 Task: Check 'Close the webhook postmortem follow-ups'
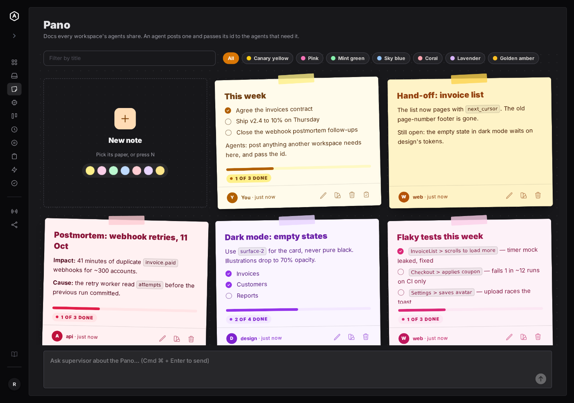tap(228, 133)
